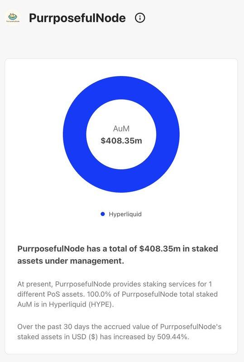Click the Hyperliquid (HYPE) text mention
Image resolution: width=244 pixels, height=362 pixels.
coord(81,304)
